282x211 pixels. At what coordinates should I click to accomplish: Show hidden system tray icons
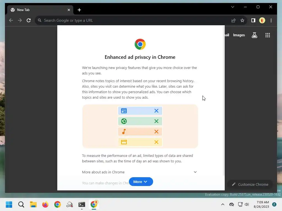223,204
